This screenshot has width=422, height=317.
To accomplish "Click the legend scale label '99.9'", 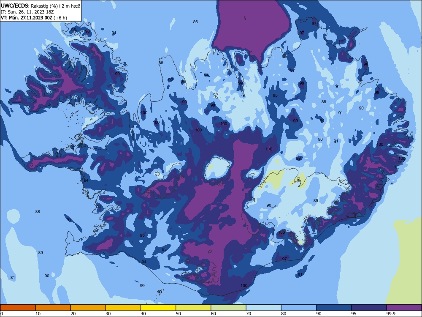I will pyautogui.click(x=391, y=314).
